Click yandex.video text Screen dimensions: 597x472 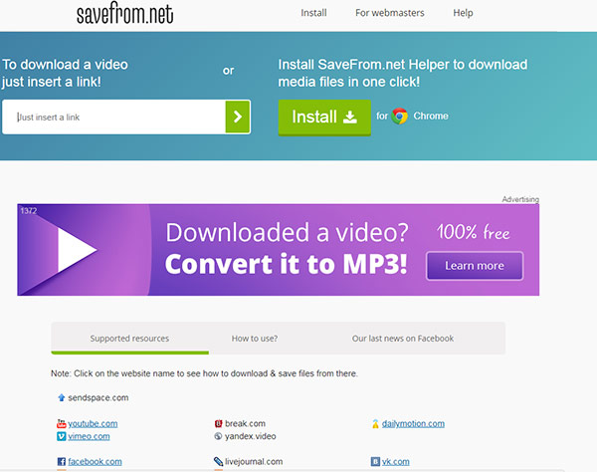(250, 436)
